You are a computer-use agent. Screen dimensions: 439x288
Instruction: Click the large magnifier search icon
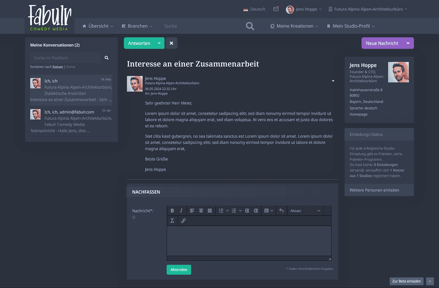point(250,26)
